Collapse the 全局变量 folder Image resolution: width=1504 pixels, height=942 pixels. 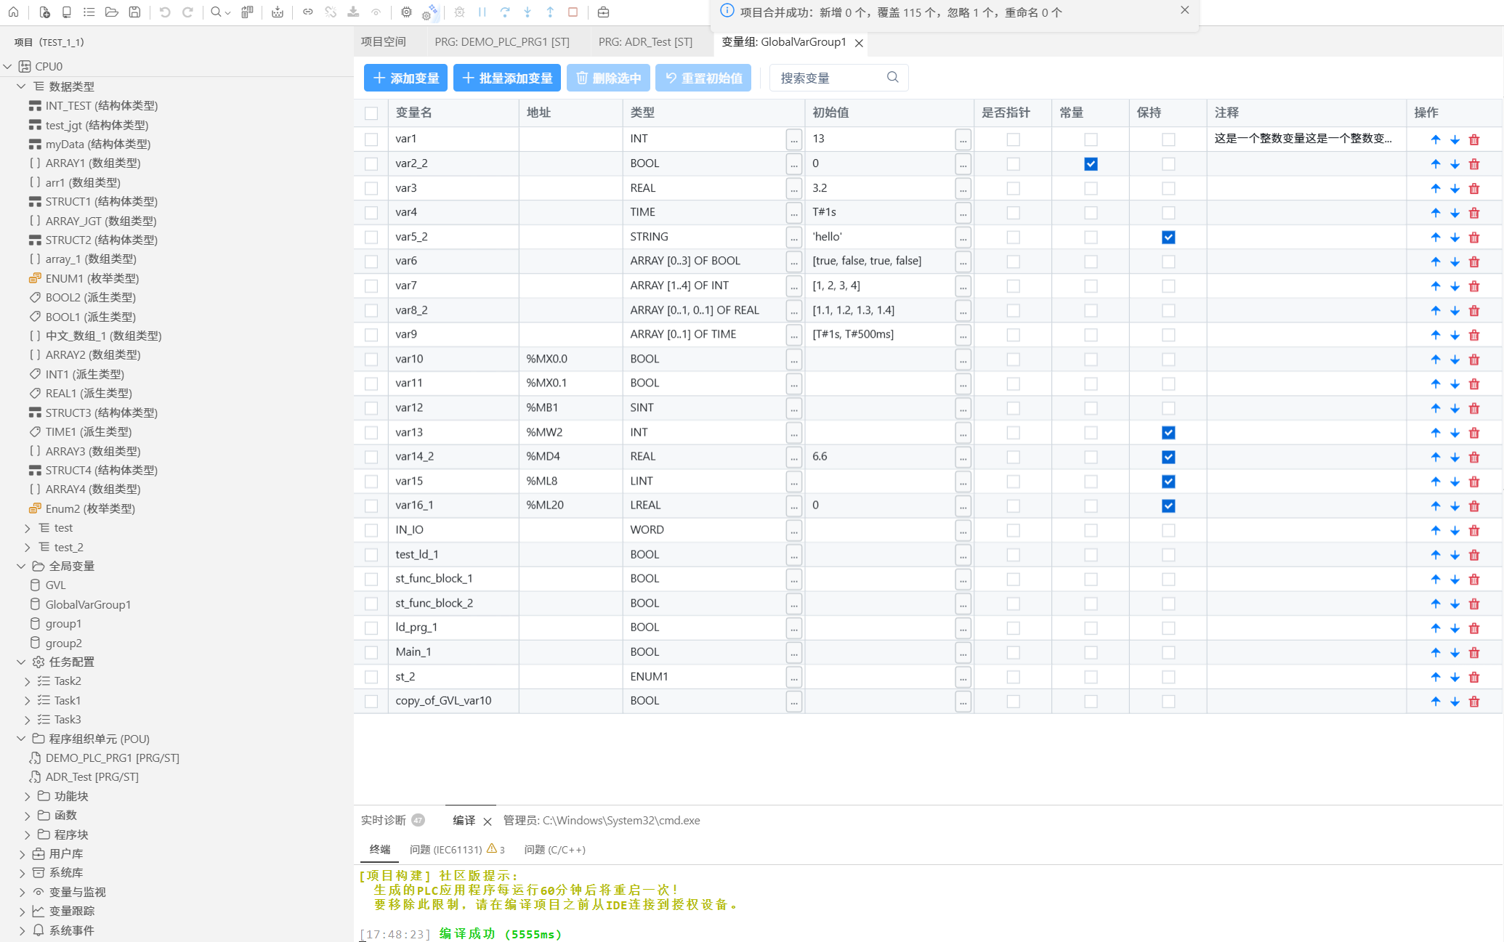[x=21, y=566]
